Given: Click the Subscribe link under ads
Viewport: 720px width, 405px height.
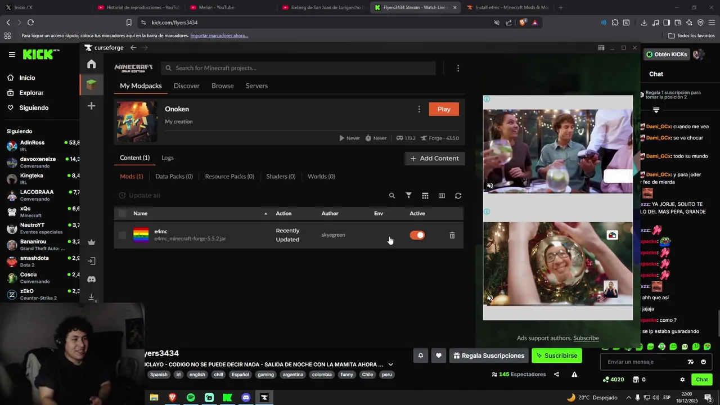Looking at the screenshot, I should 586,338.
